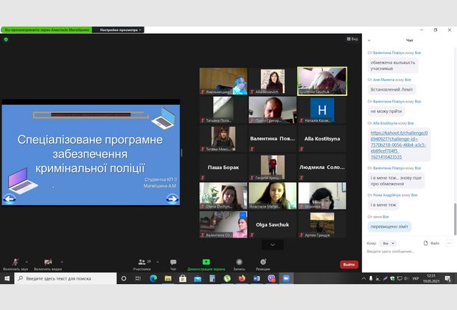Open the chat recipient 'Все' dropdown
This screenshot has width=457, height=310.
coord(388,242)
